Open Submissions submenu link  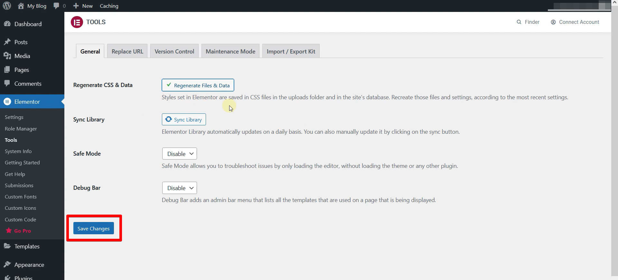click(19, 185)
